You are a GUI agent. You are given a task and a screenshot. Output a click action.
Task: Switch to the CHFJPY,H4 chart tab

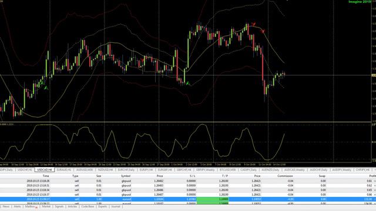pos(362,170)
